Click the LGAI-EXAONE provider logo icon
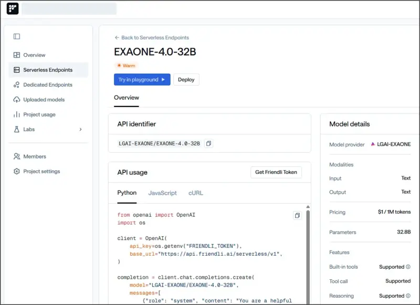This screenshot has width=420, height=305. point(373,144)
